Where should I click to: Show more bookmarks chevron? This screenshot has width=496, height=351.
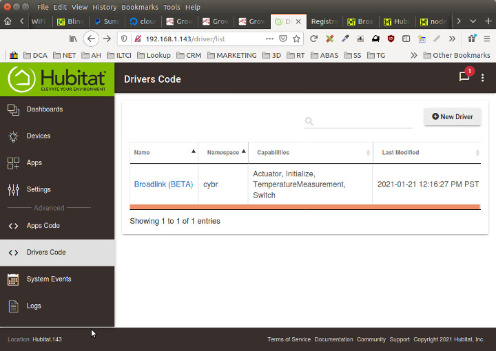point(414,56)
